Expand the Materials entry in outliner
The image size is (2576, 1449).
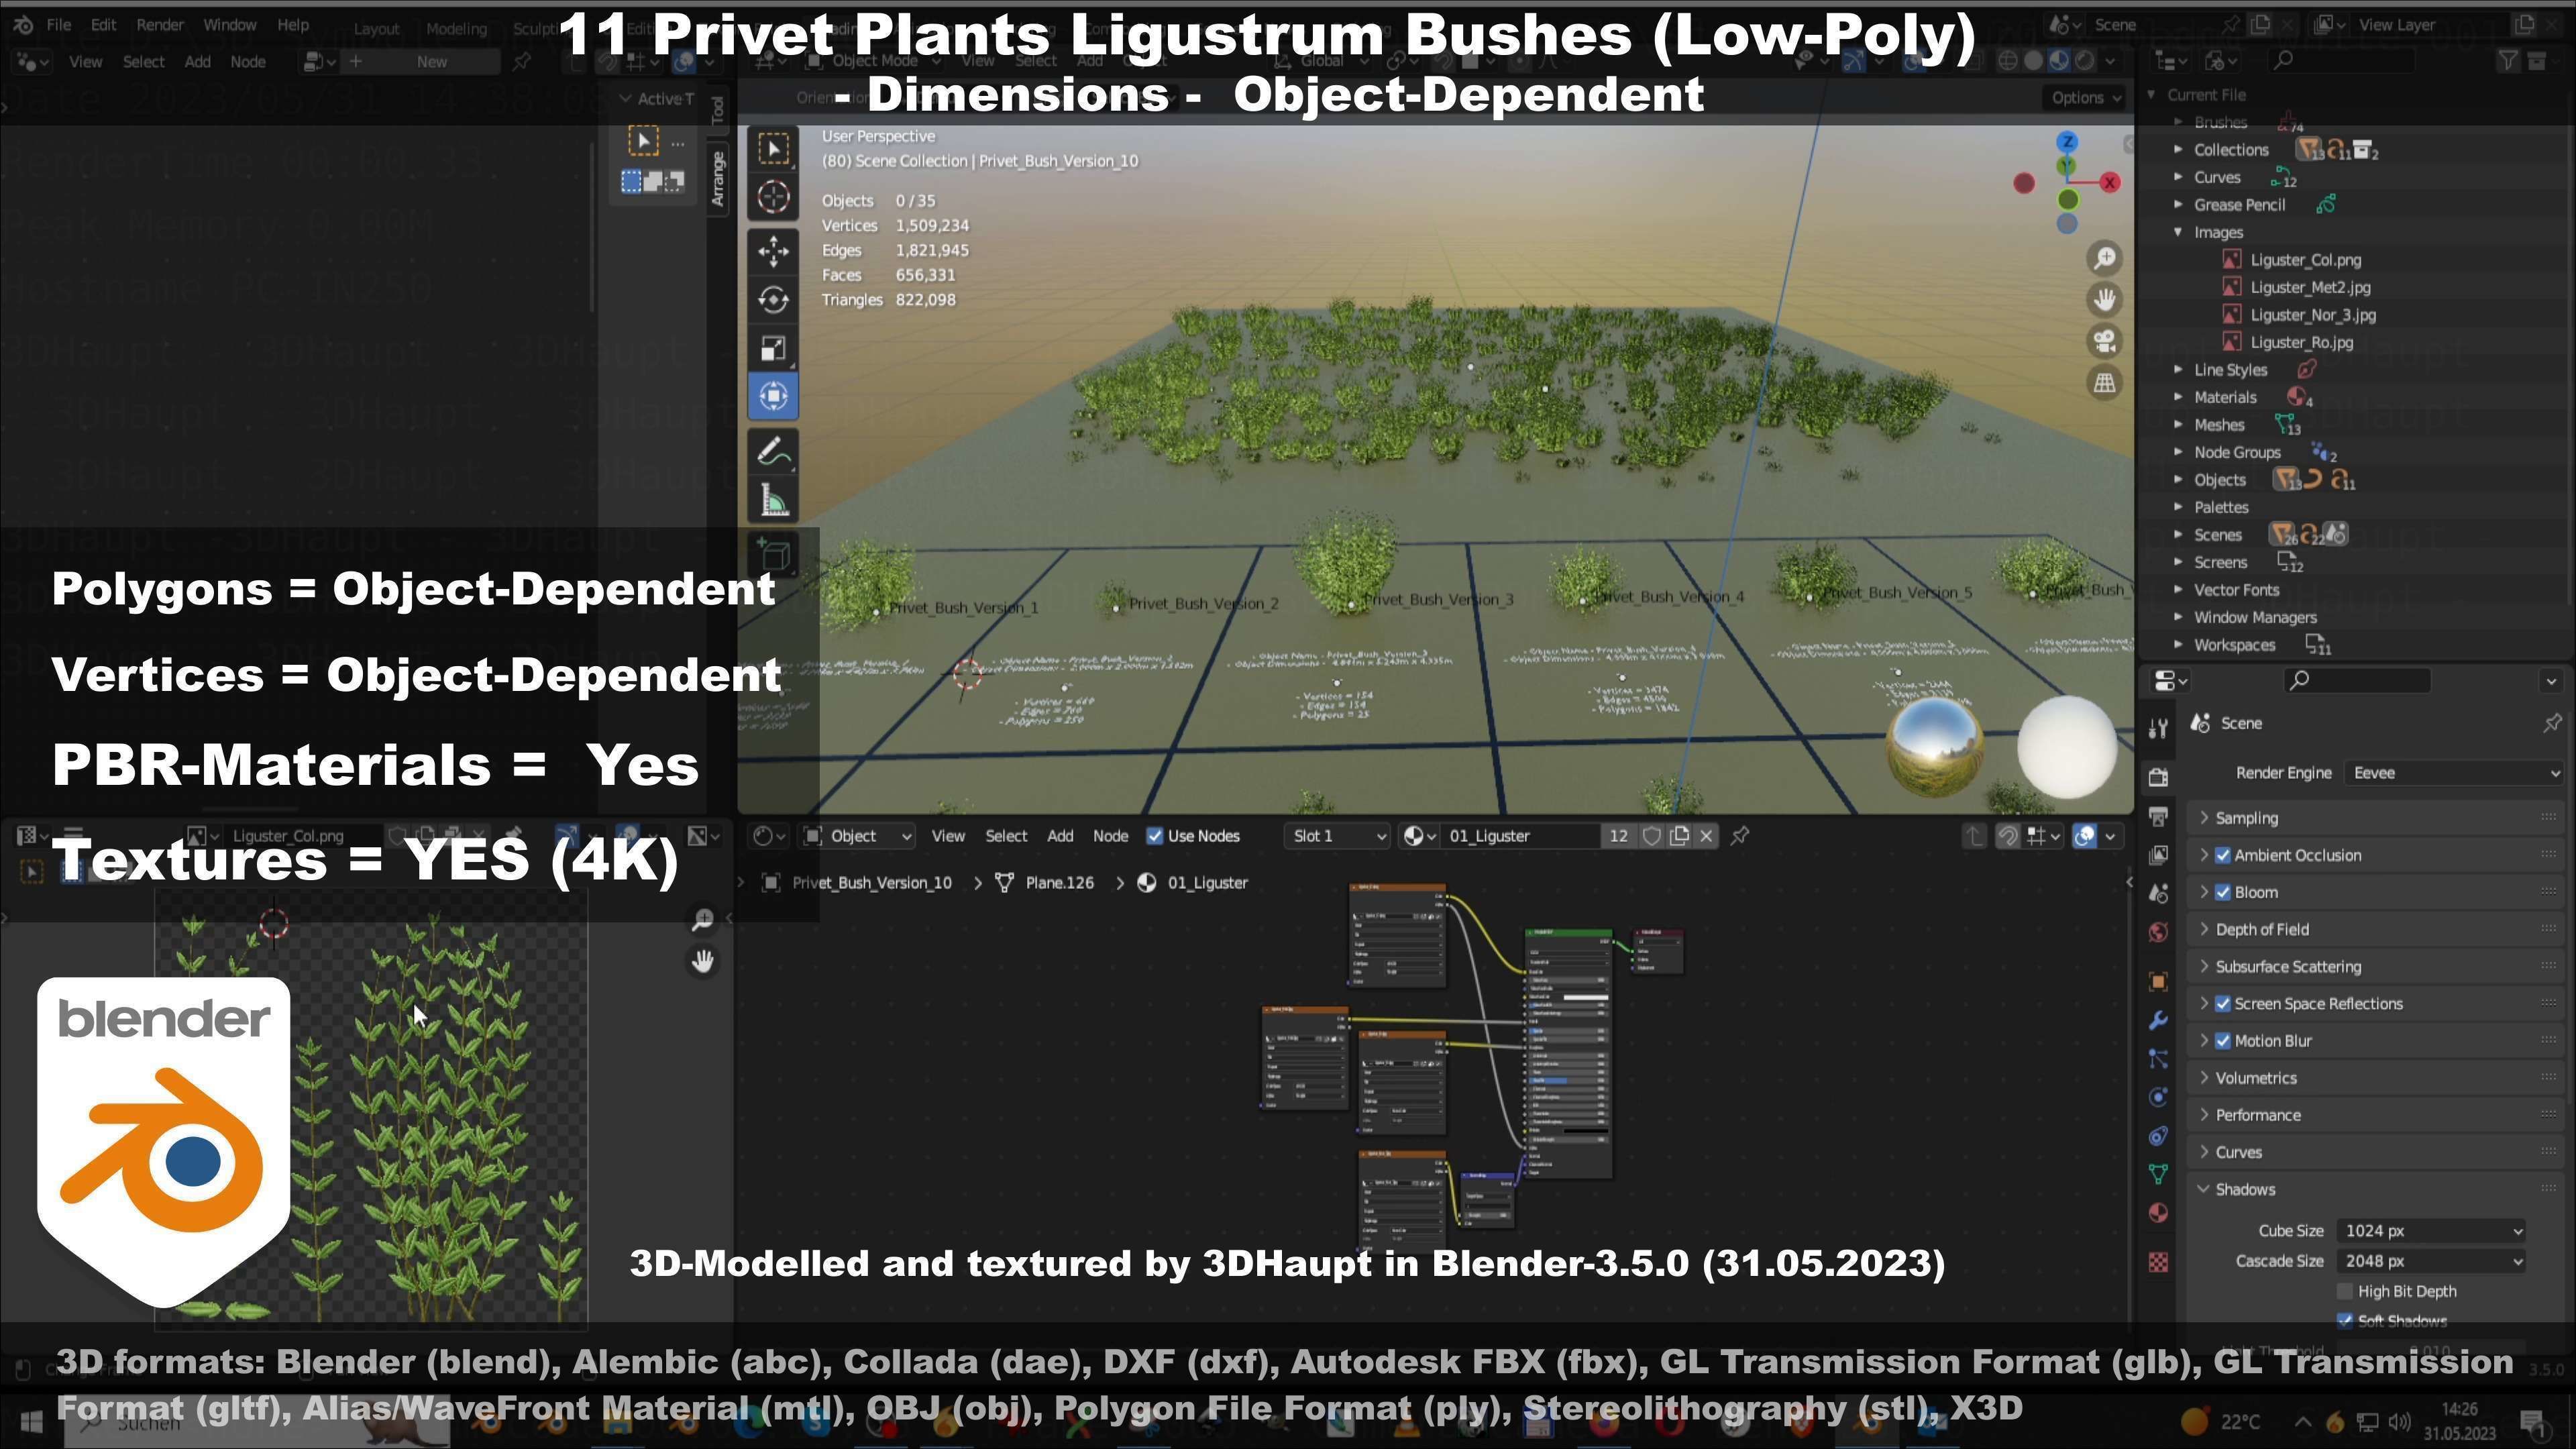(x=2178, y=397)
